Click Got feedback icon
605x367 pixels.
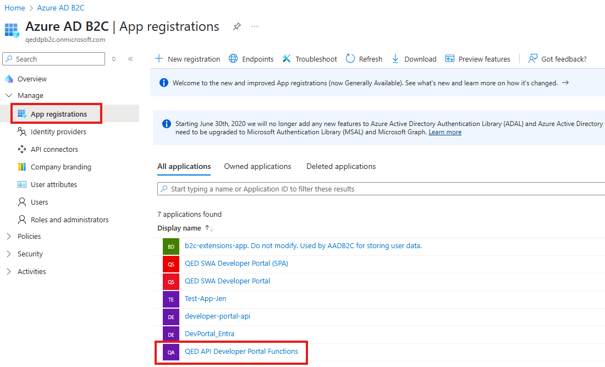pyautogui.click(x=533, y=59)
